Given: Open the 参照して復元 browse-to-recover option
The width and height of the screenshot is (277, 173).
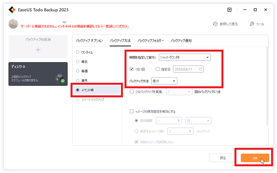Looking at the screenshot, I should pos(225,24).
